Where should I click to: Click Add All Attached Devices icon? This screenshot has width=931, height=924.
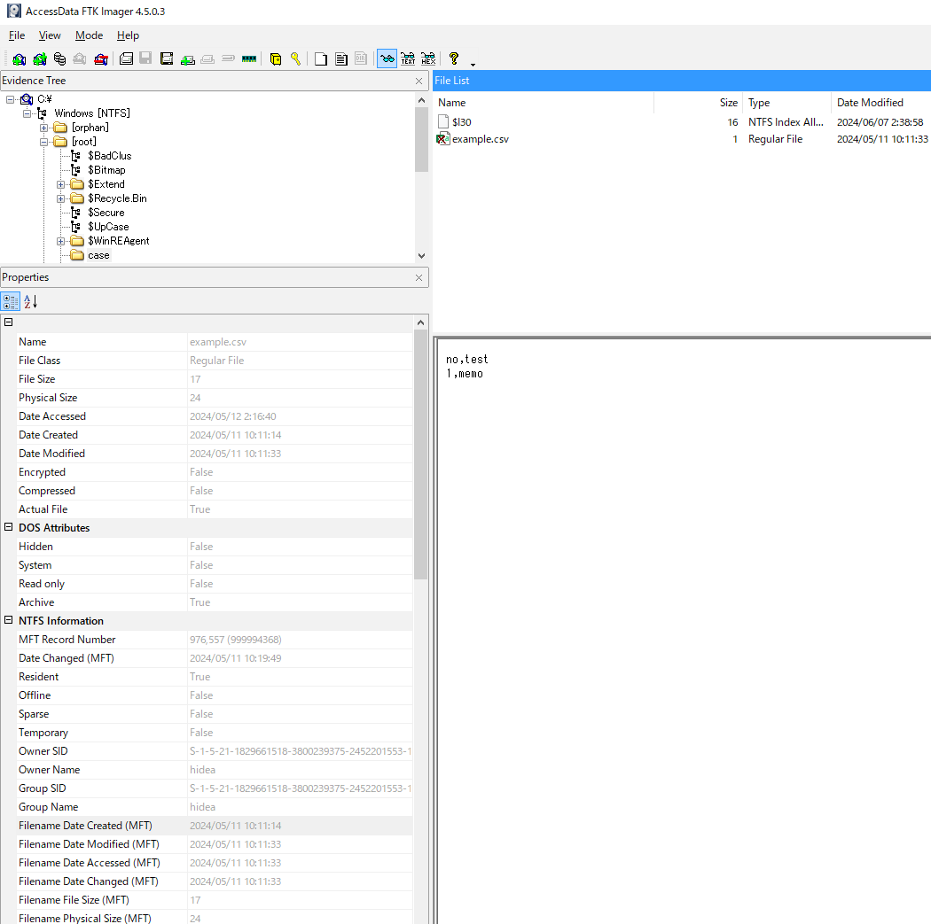(x=40, y=58)
